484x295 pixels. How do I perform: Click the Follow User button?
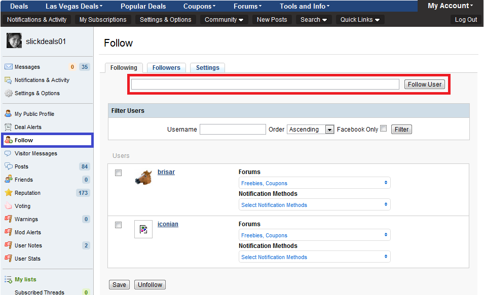pyautogui.click(x=424, y=85)
